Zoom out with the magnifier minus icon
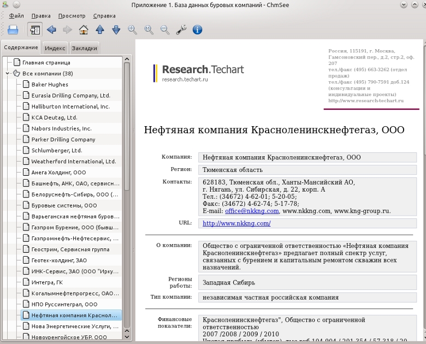The width and height of the screenshot is (426, 344). pyautogui.click(x=165, y=29)
